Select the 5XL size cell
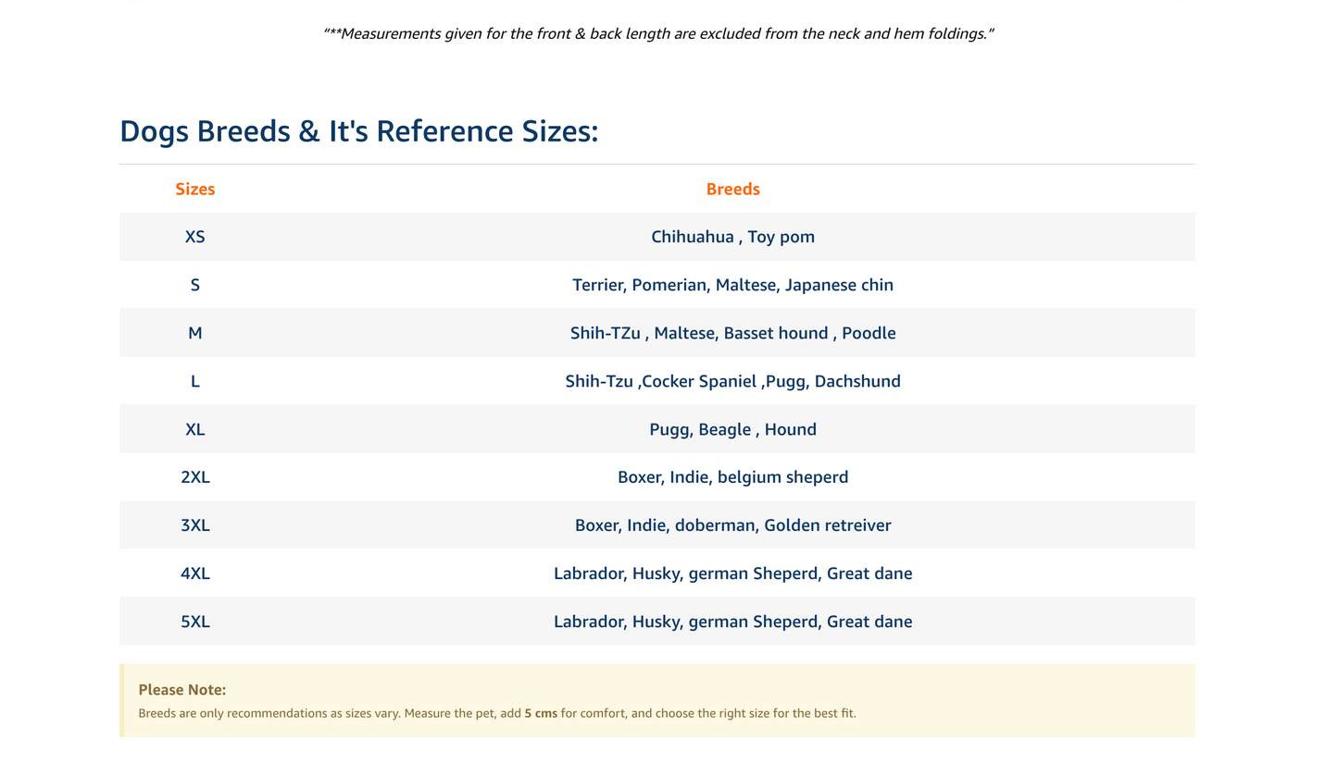1338x776 pixels. (194, 622)
